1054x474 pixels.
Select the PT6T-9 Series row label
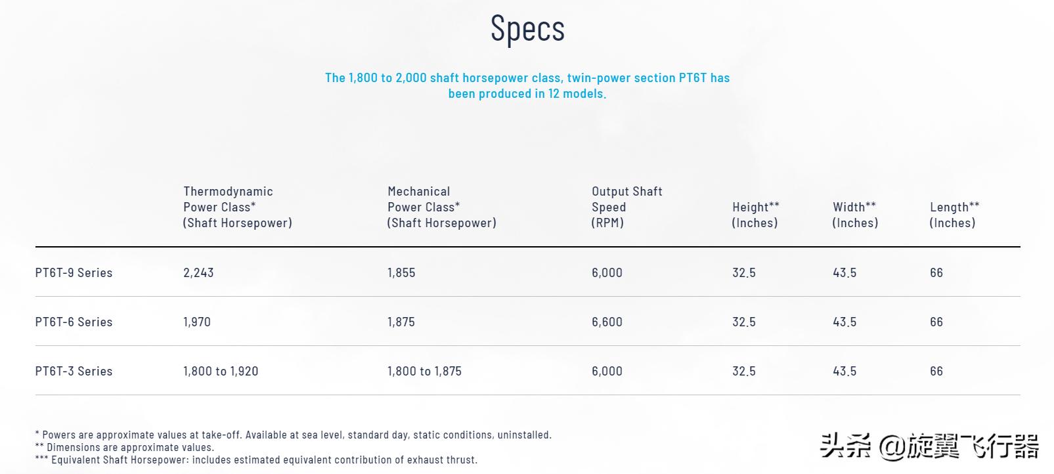[74, 272]
